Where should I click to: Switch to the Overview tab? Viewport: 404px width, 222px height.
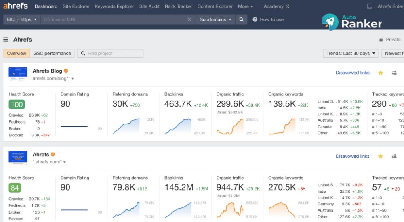17,53
